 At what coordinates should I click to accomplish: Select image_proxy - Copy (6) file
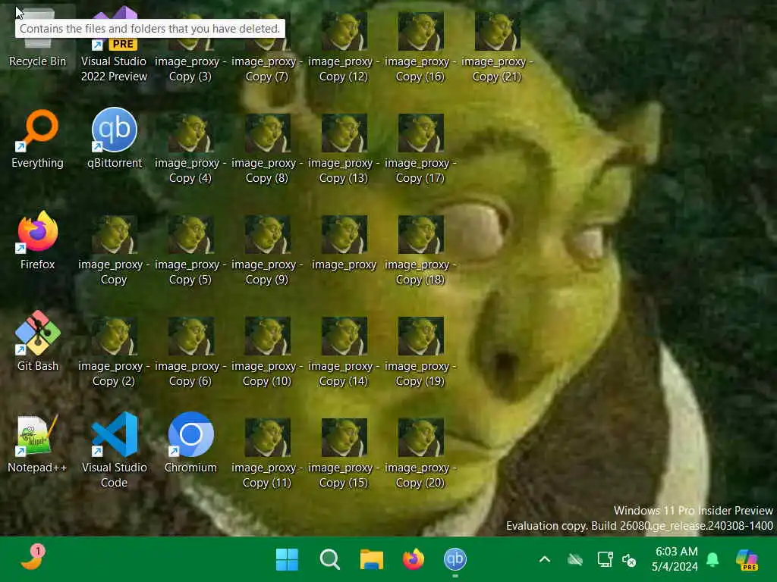190,352
